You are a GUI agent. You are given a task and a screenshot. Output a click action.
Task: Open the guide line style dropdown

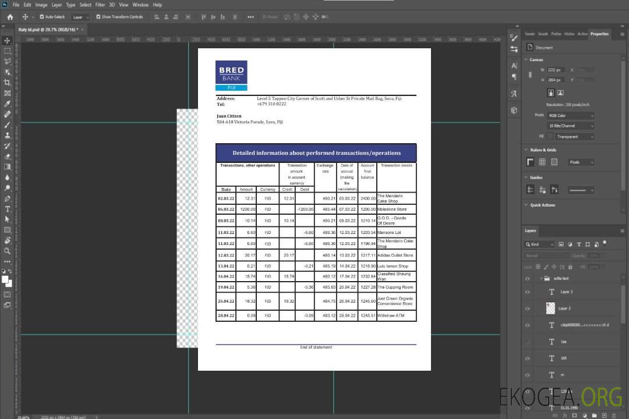(x=581, y=190)
